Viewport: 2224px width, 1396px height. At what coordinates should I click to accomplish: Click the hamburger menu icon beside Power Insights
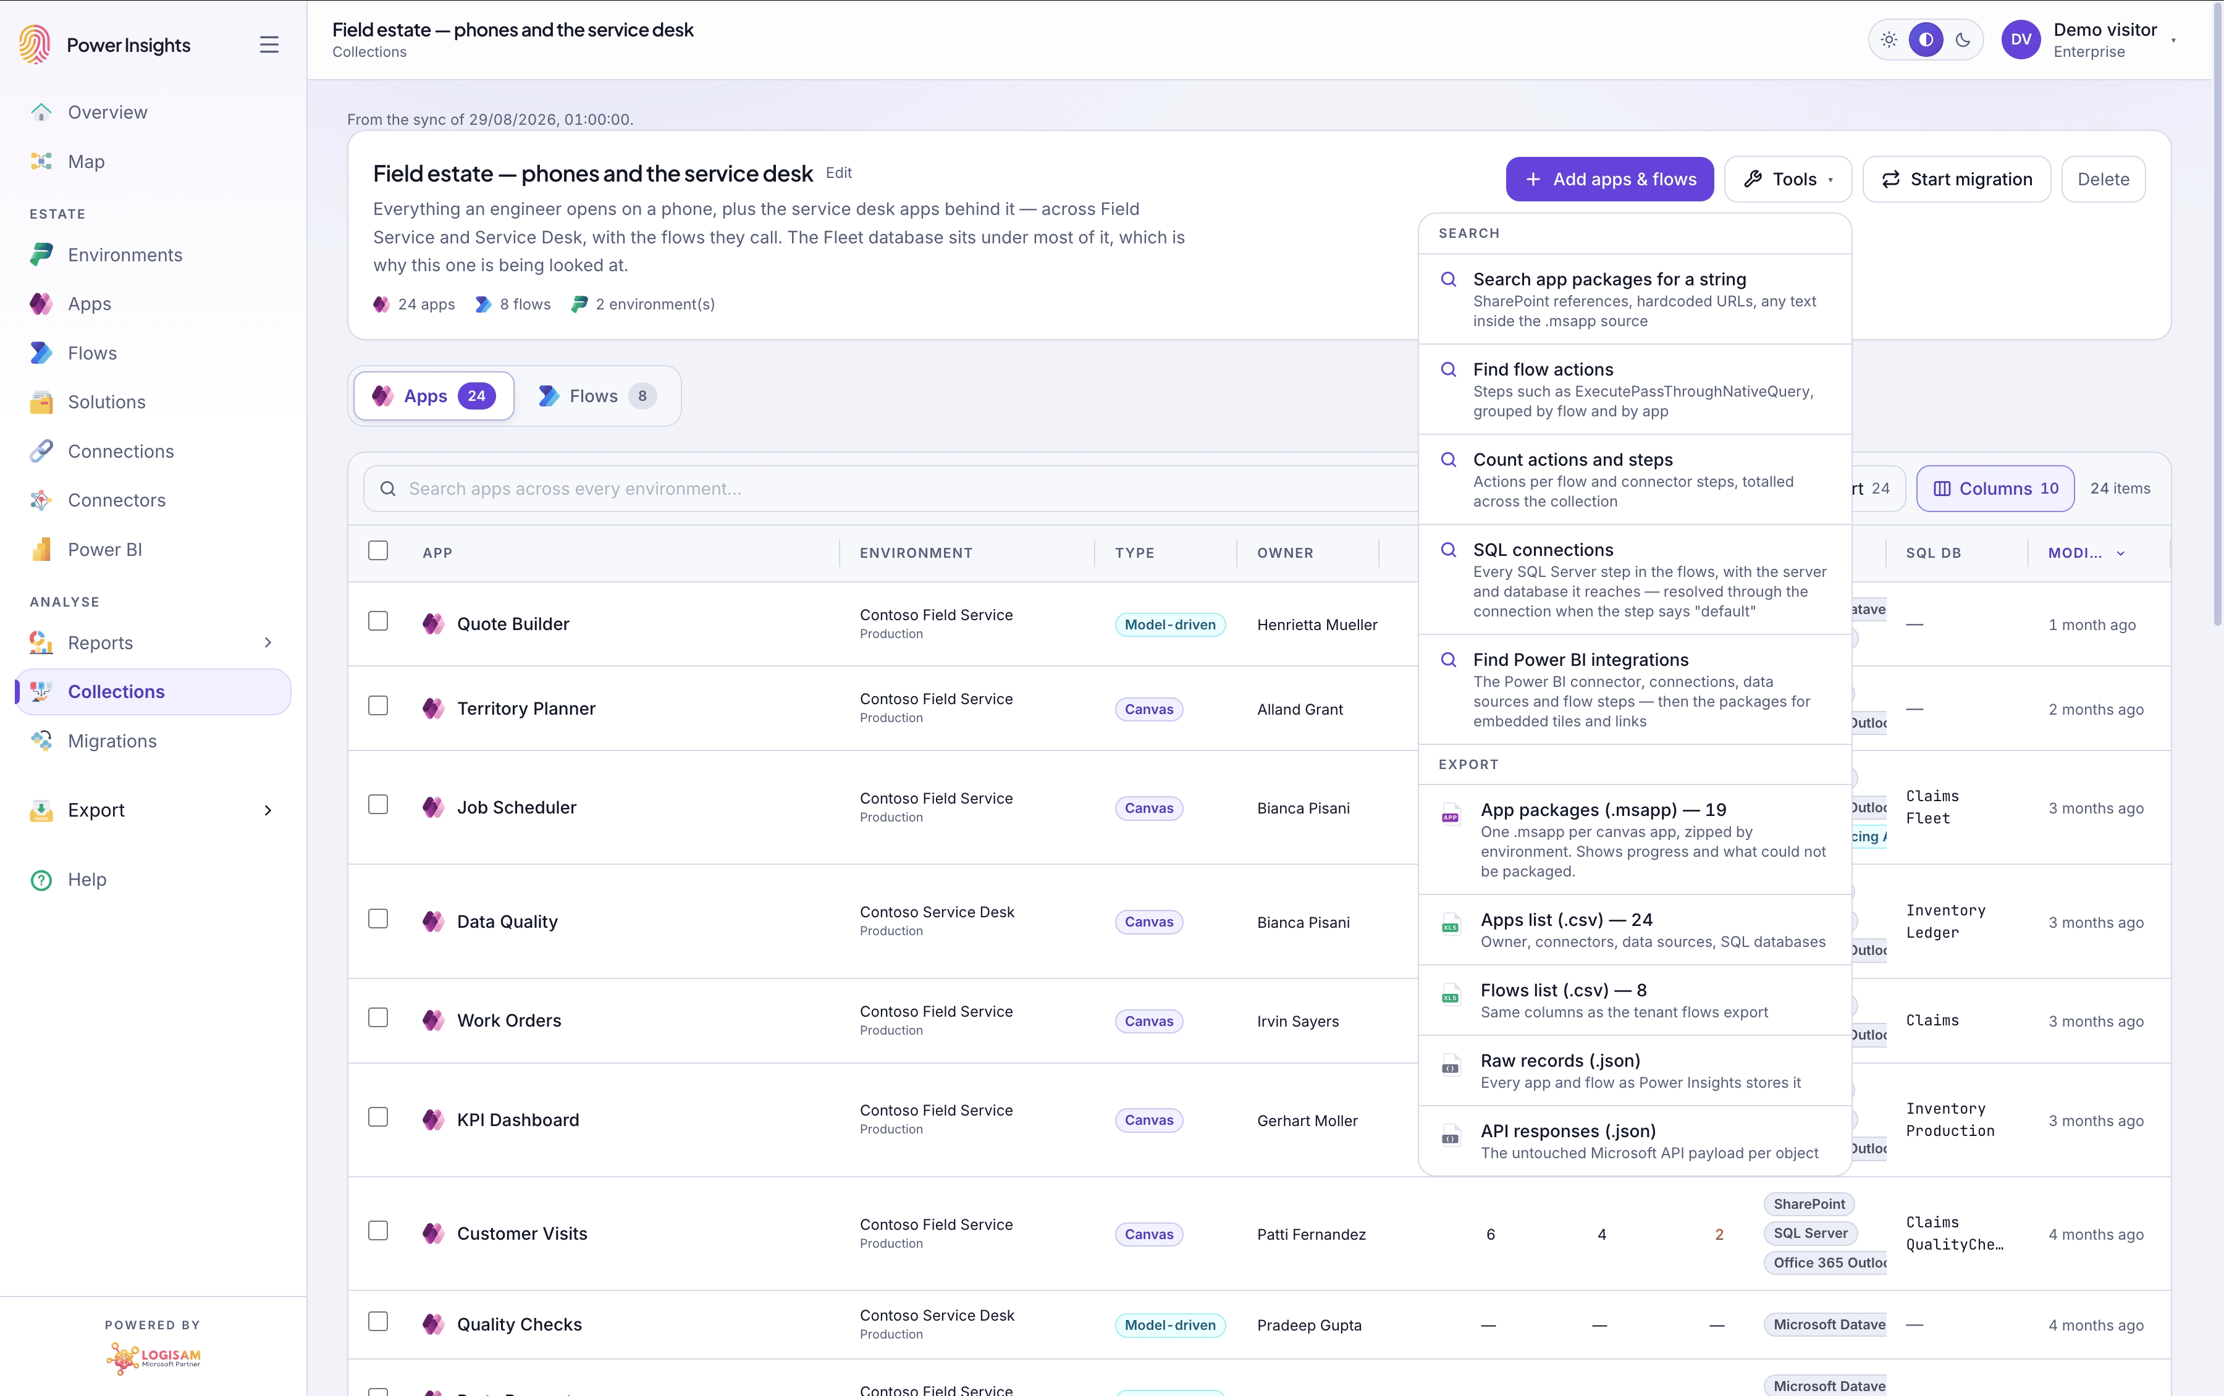coord(269,44)
